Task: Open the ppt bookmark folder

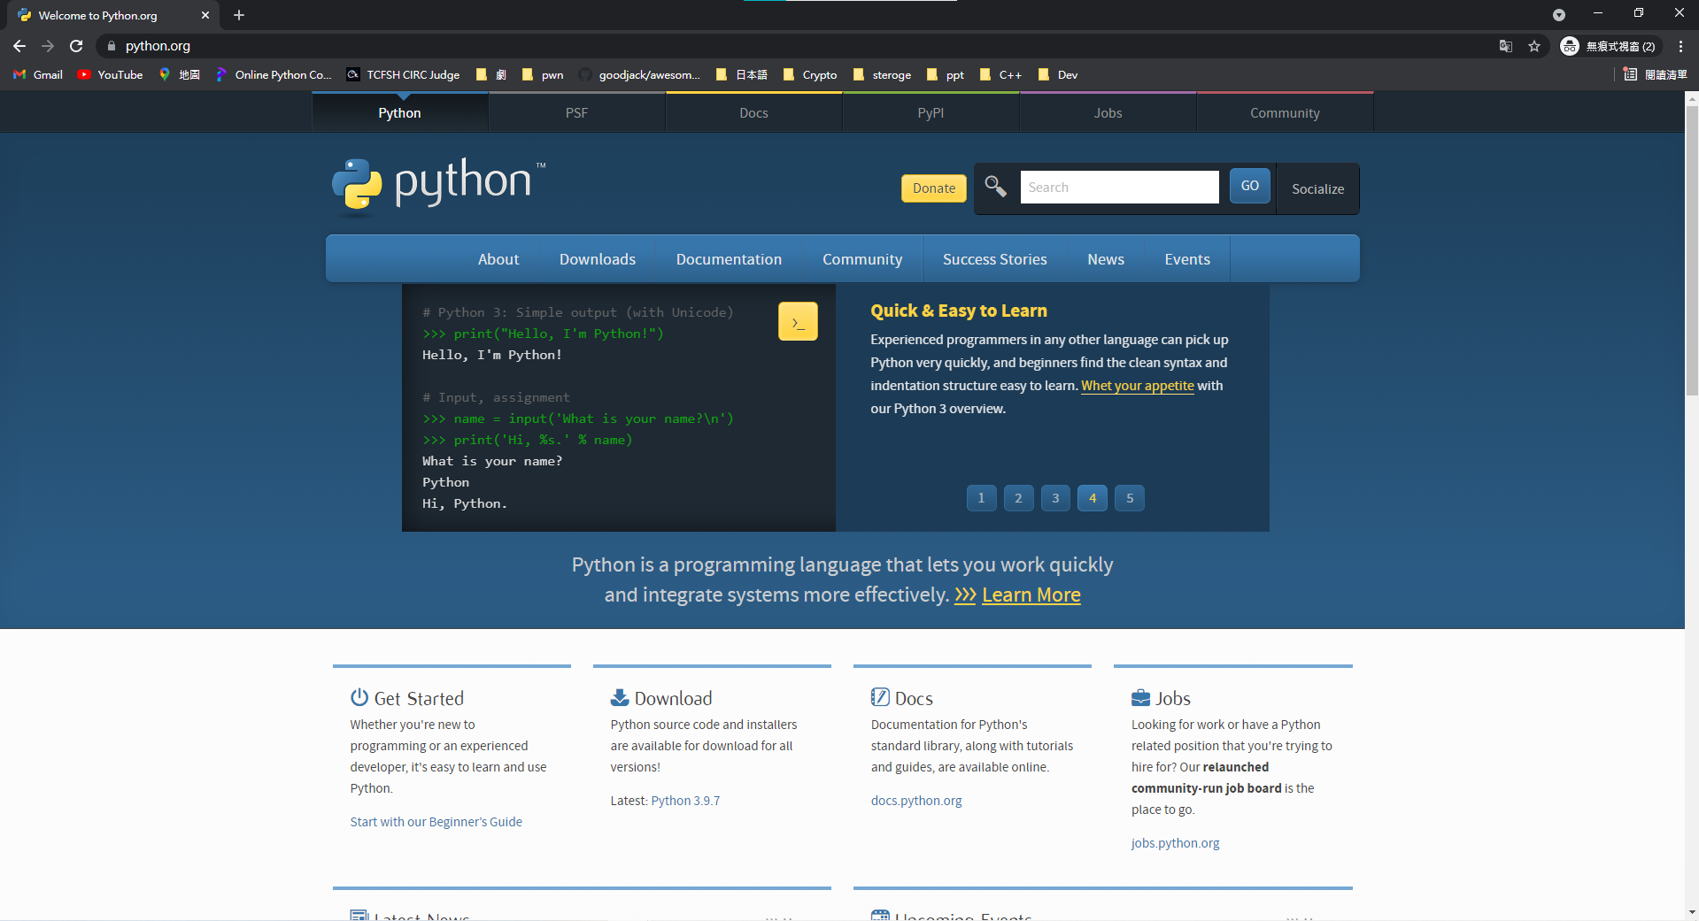Action: coord(946,75)
